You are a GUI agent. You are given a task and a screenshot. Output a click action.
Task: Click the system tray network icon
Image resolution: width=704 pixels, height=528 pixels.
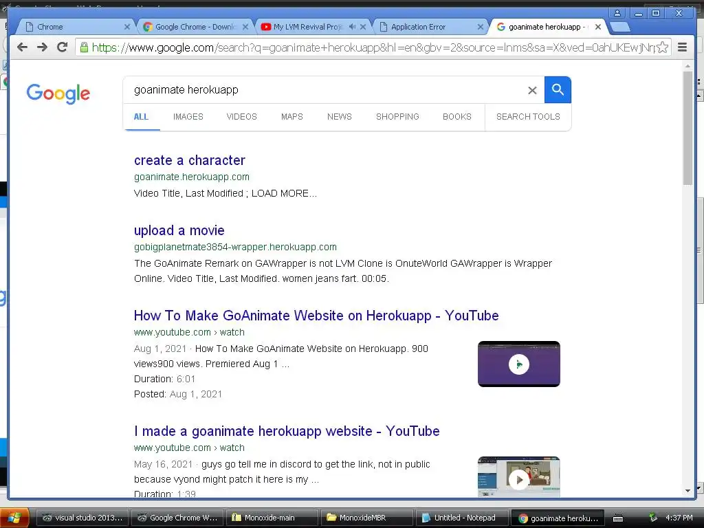coord(653,518)
